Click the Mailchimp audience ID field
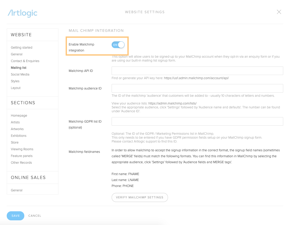This screenshot has height=225, width=292. coord(197,88)
